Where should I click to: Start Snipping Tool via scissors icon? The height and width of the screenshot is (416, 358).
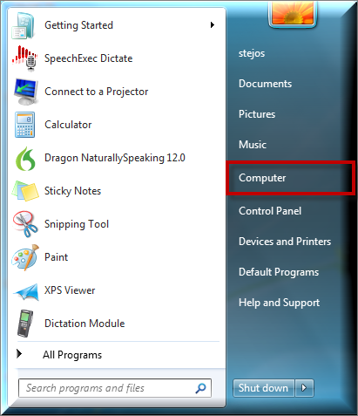tap(25, 224)
